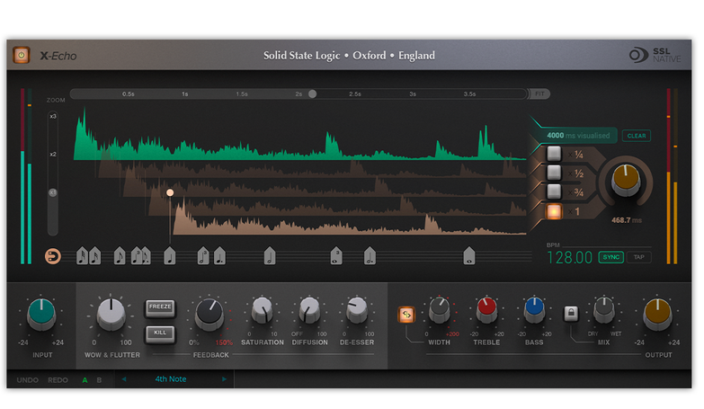
Task: Toggle the SYNC tempo button
Action: tap(610, 257)
